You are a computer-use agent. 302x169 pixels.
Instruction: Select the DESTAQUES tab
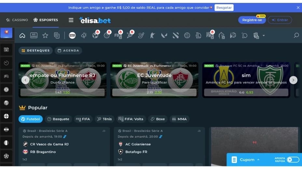[35, 51]
